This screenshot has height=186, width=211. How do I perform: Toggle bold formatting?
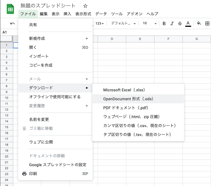[164, 23]
